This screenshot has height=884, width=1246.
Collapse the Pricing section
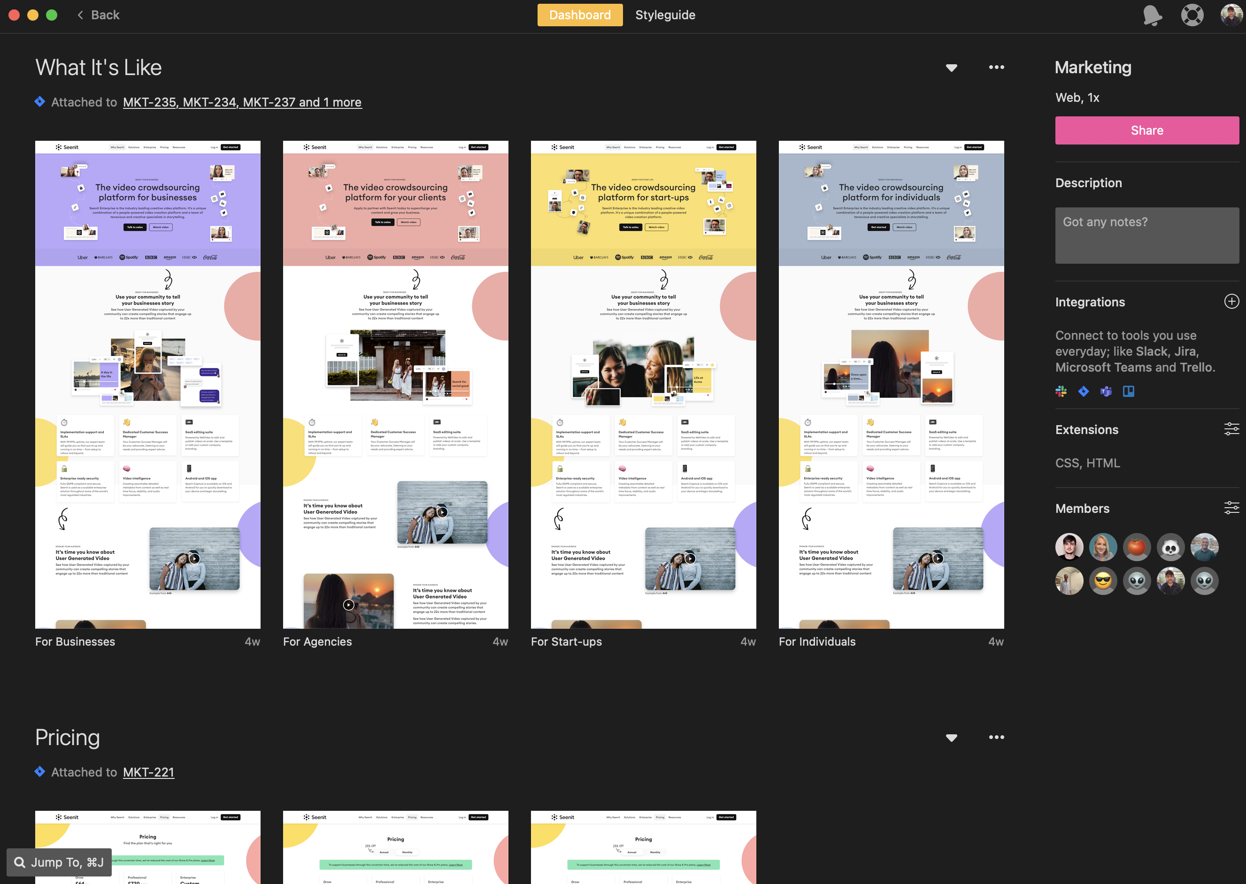coord(951,738)
